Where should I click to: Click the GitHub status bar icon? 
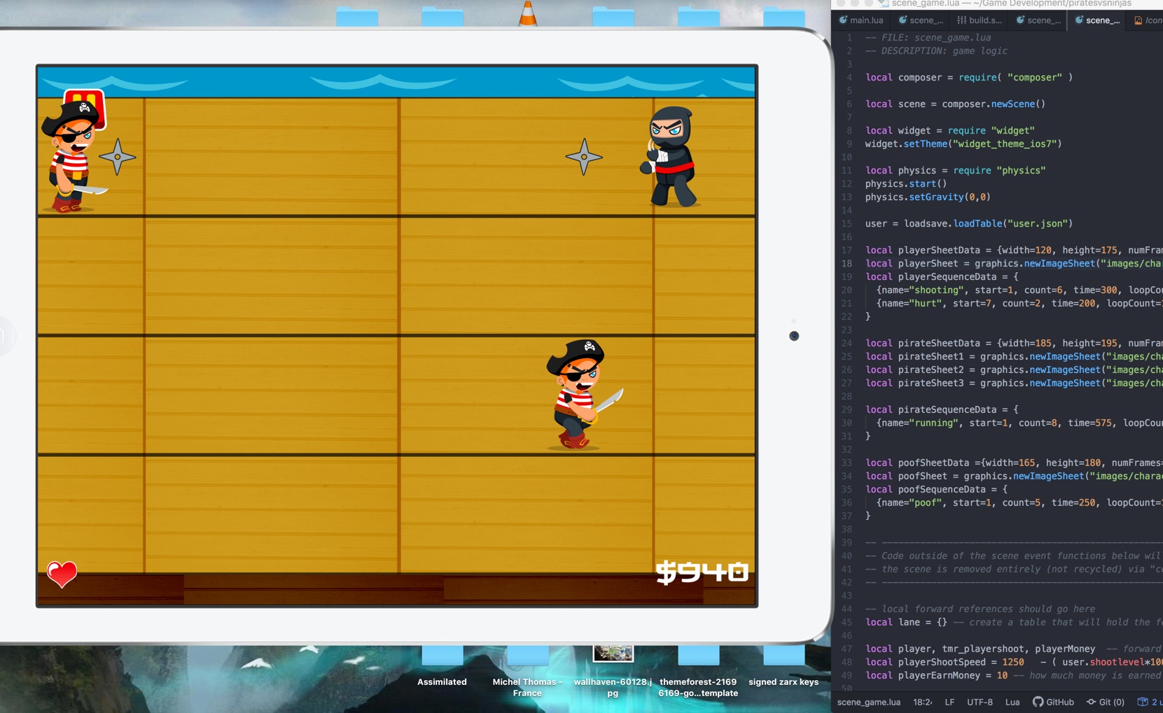tap(1053, 702)
